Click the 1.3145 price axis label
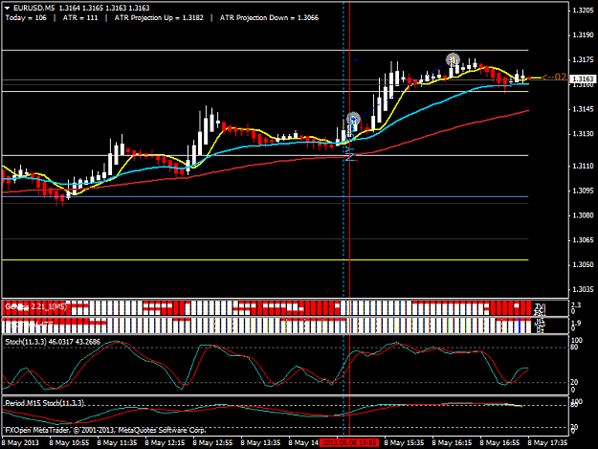598x449 pixels. coord(583,109)
